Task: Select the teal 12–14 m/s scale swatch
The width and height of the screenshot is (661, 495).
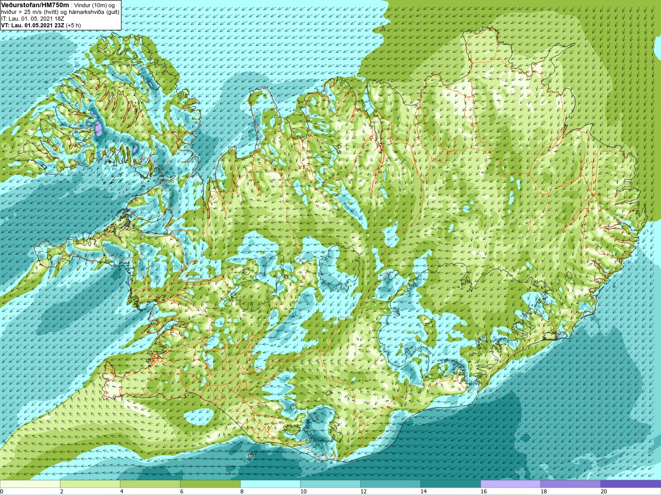Action: [390, 484]
